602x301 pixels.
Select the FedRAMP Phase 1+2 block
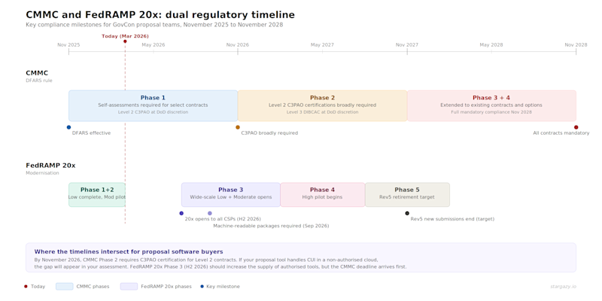click(x=97, y=195)
